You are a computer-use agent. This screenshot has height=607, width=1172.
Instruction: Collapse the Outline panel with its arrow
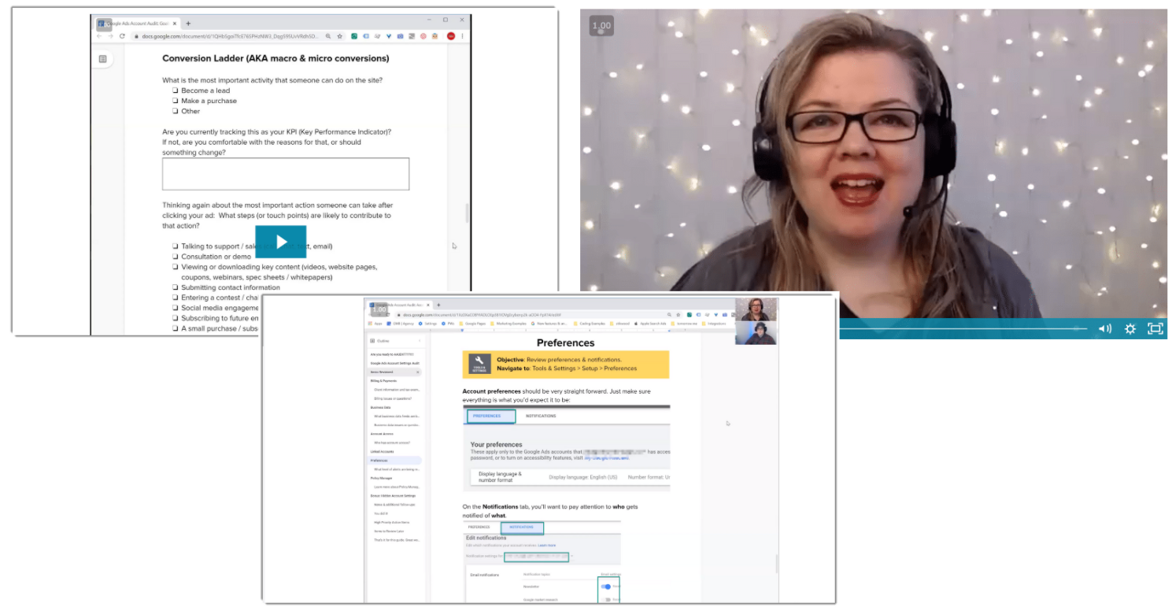pos(420,341)
